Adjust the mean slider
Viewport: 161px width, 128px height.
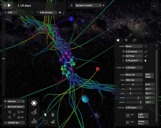(141, 102)
